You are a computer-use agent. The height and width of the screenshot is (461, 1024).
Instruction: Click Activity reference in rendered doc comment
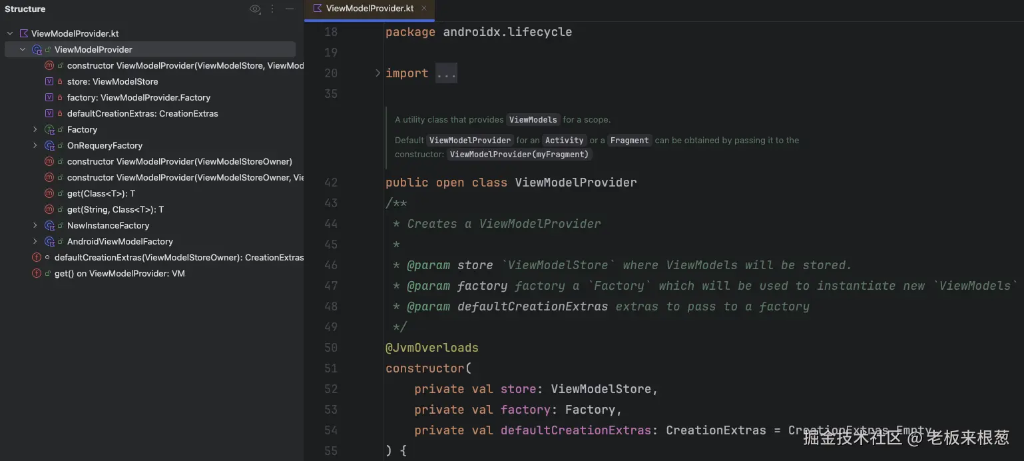click(564, 141)
